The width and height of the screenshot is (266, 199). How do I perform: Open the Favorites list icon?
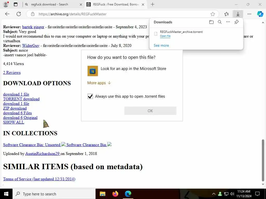pos(227,14)
